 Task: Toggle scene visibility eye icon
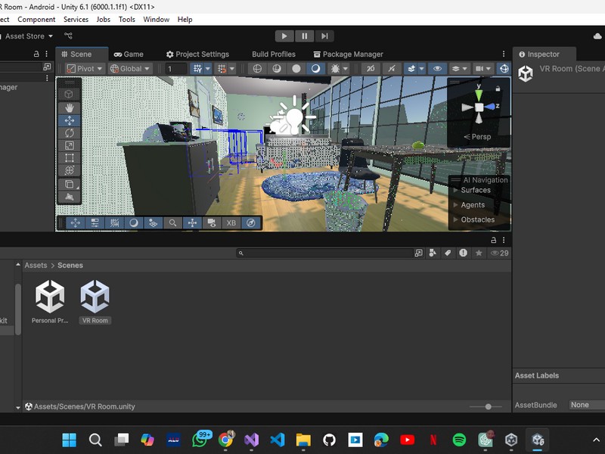pyautogui.click(x=437, y=69)
